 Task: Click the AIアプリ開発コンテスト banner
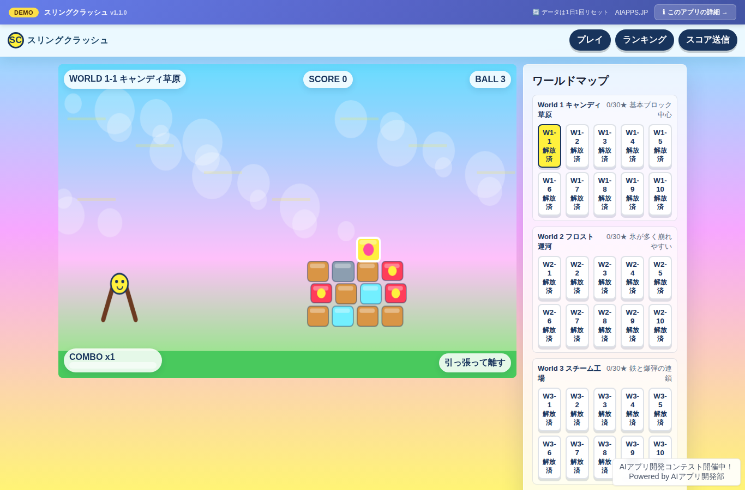(676, 471)
